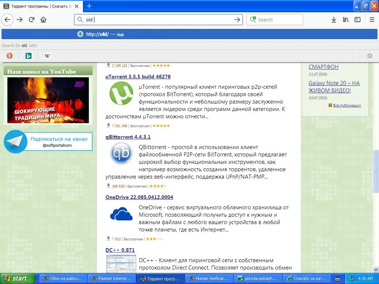Open a new tab with plus button
The width and height of the screenshot is (379, 284).
[x=89, y=6]
